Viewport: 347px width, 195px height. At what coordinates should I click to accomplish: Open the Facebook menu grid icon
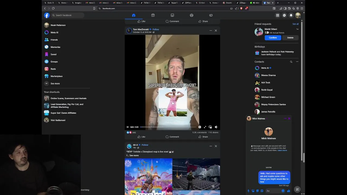tap(278, 15)
